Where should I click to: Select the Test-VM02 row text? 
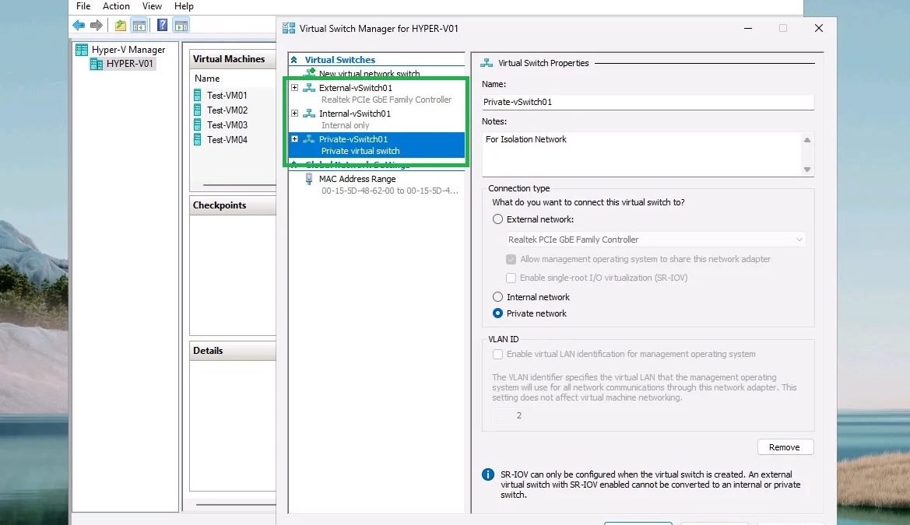click(x=227, y=110)
